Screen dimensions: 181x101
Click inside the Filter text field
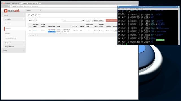(x=72, y=20)
